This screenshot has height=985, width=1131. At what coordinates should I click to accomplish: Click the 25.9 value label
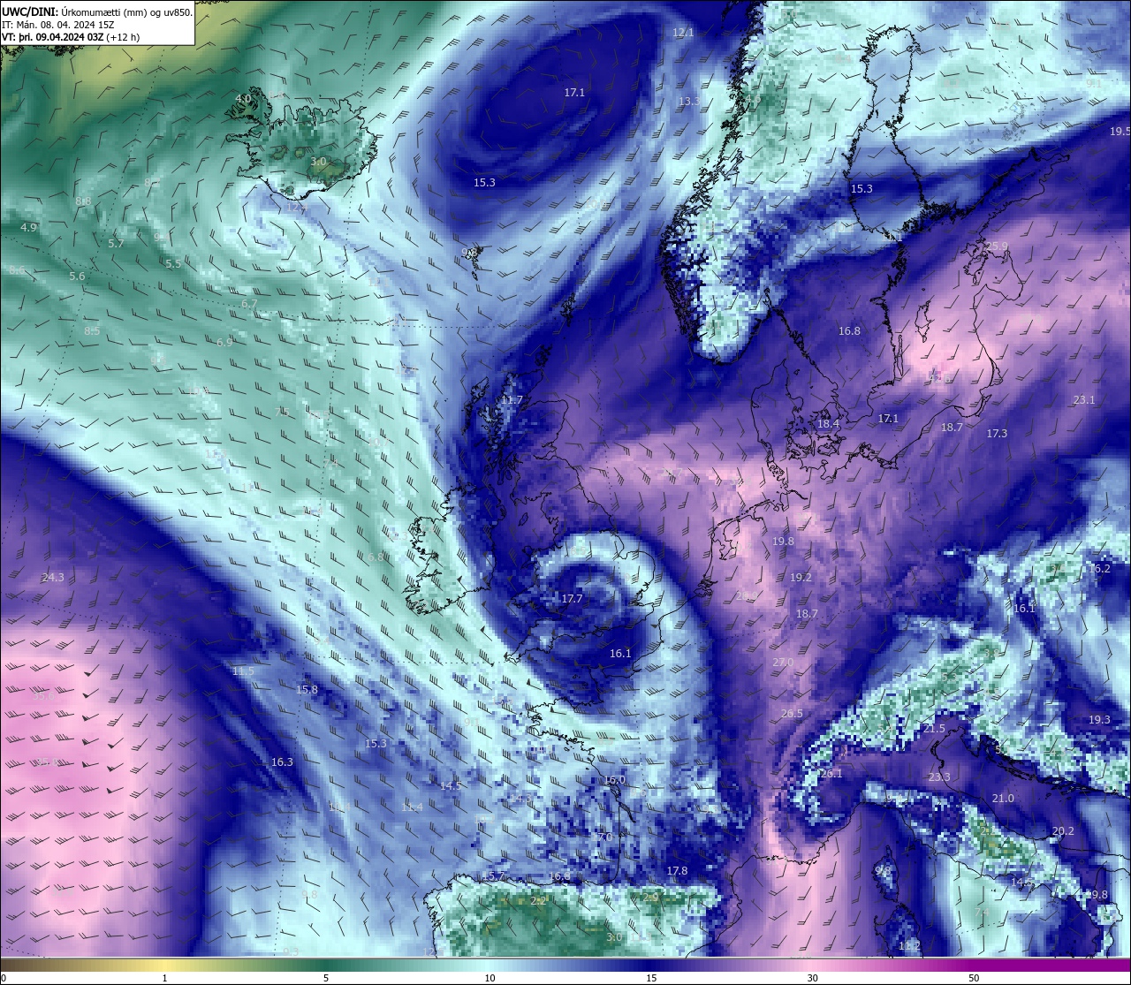(x=997, y=246)
